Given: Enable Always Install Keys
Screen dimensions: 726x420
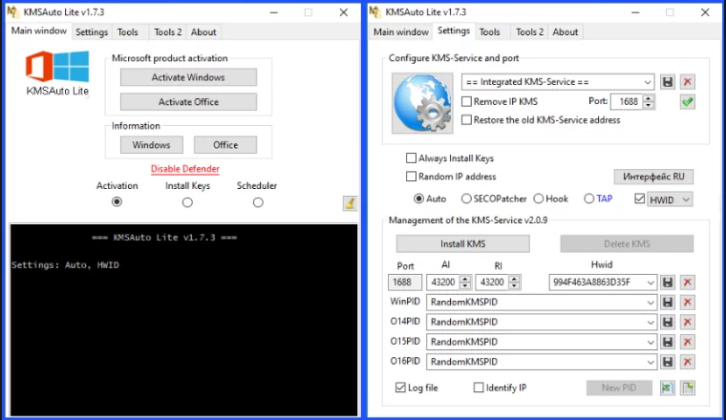Looking at the screenshot, I should 411,158.
